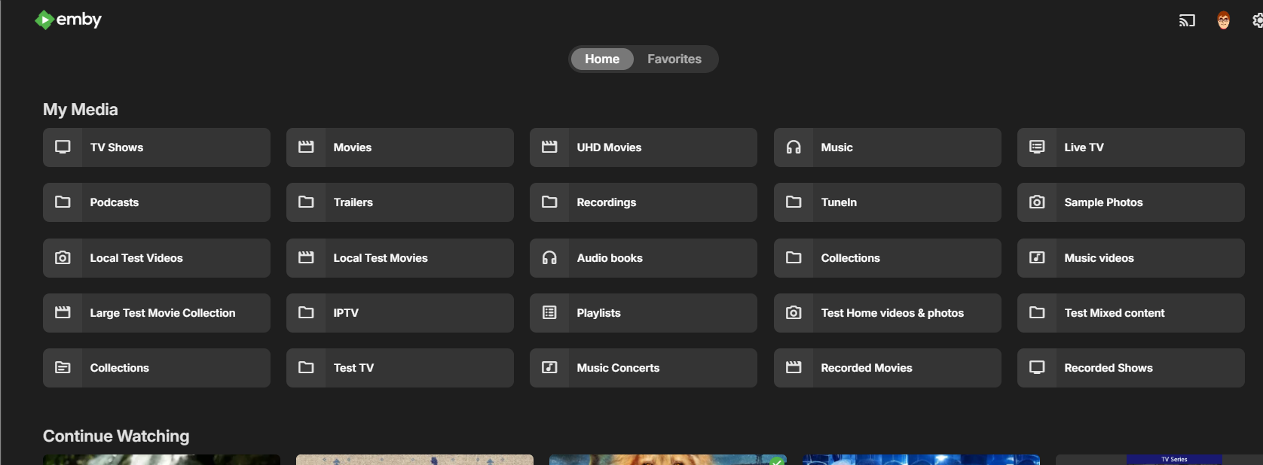Click the camera icon beside Sample Photos

[x=1037, y=202]
